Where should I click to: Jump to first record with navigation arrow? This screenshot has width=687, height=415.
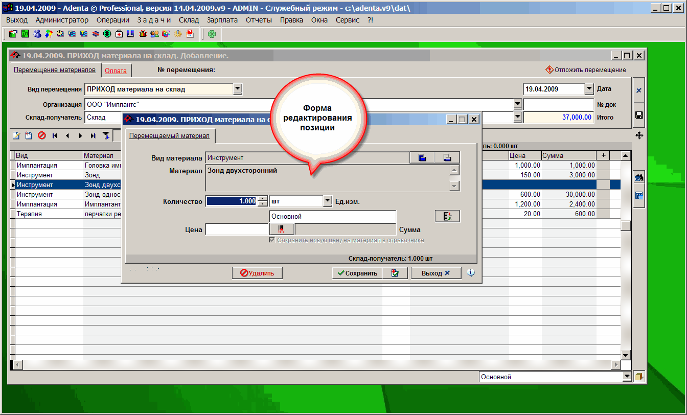(x=55, y=135)
